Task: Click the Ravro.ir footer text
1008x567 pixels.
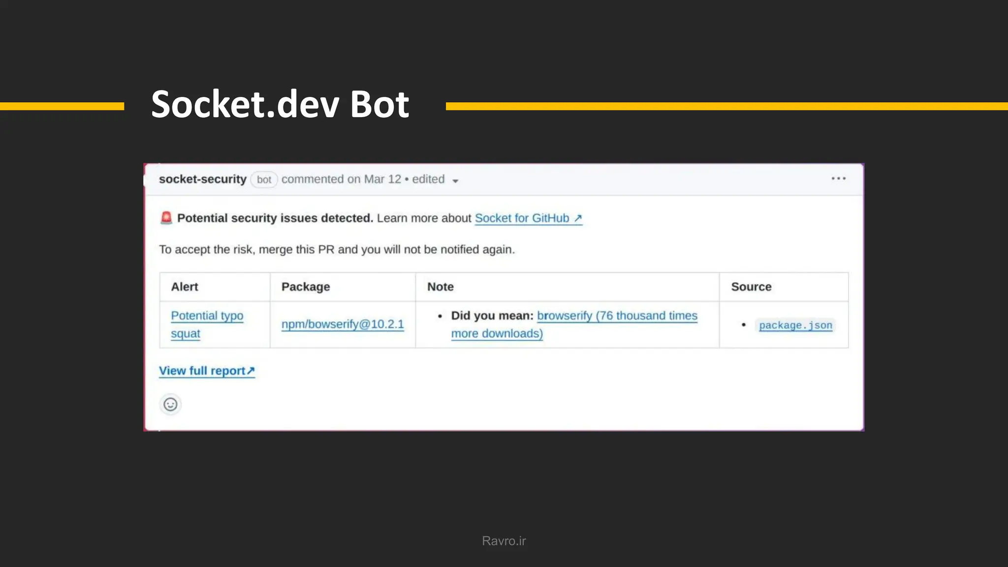Action: tap(504, 541)
